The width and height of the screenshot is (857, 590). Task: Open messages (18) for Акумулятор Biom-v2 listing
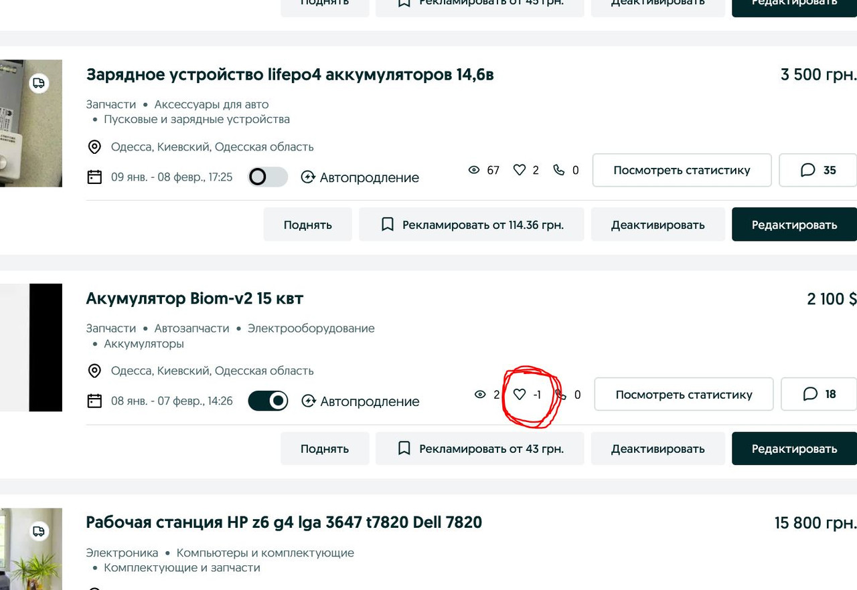[x=820, y=394]
